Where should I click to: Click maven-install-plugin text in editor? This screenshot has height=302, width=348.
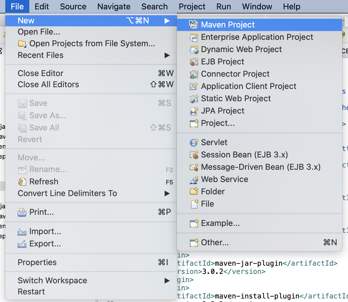click(257, 296)
